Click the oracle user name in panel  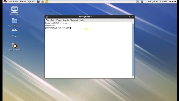coord(173,1)
